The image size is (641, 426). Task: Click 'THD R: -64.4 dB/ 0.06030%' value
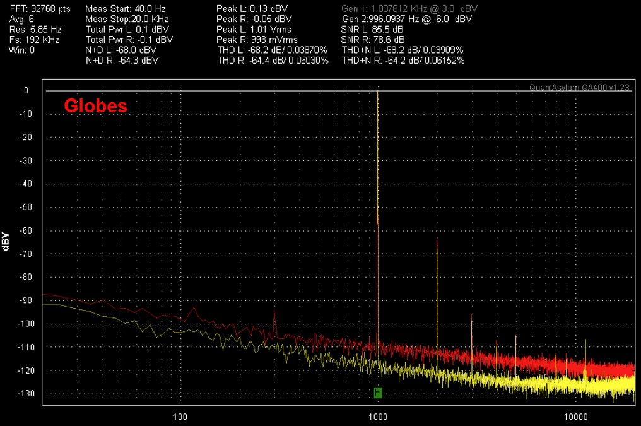point(273,61)
